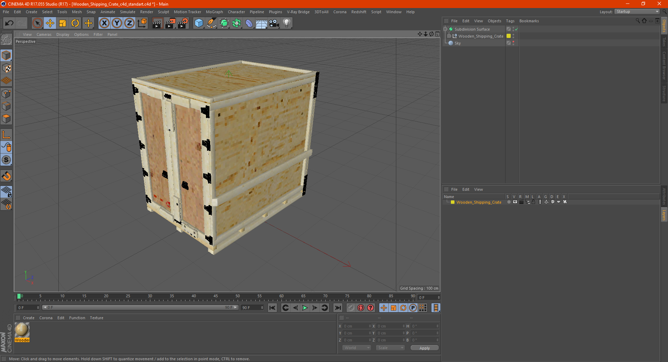Open the spline Pen tool

point(212,23)
